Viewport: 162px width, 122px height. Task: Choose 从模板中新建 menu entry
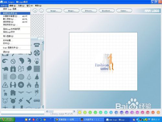pos(15,16)
